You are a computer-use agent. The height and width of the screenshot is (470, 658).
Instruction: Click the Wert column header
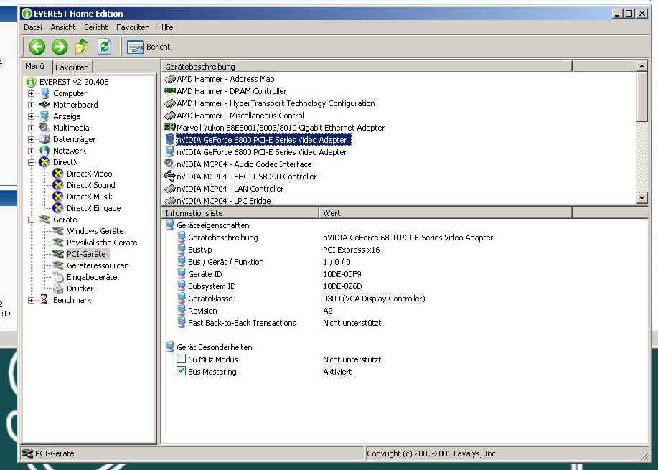tap(445, 213)
